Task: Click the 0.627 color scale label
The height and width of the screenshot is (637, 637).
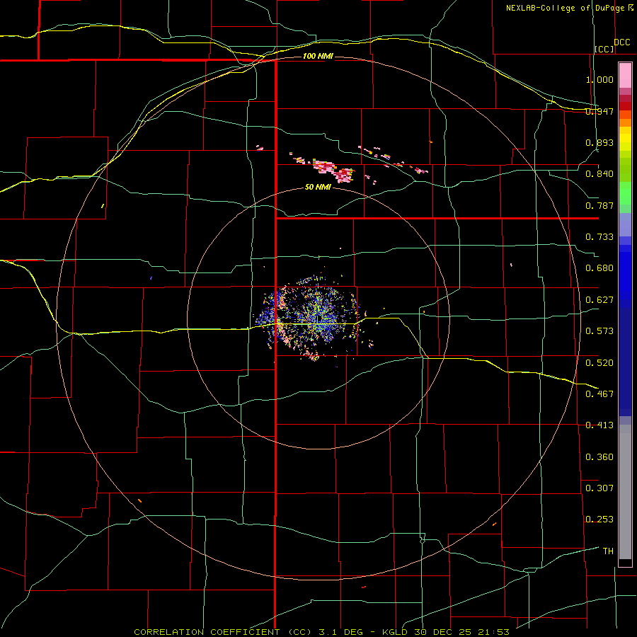Action: (x=599, y=300)
